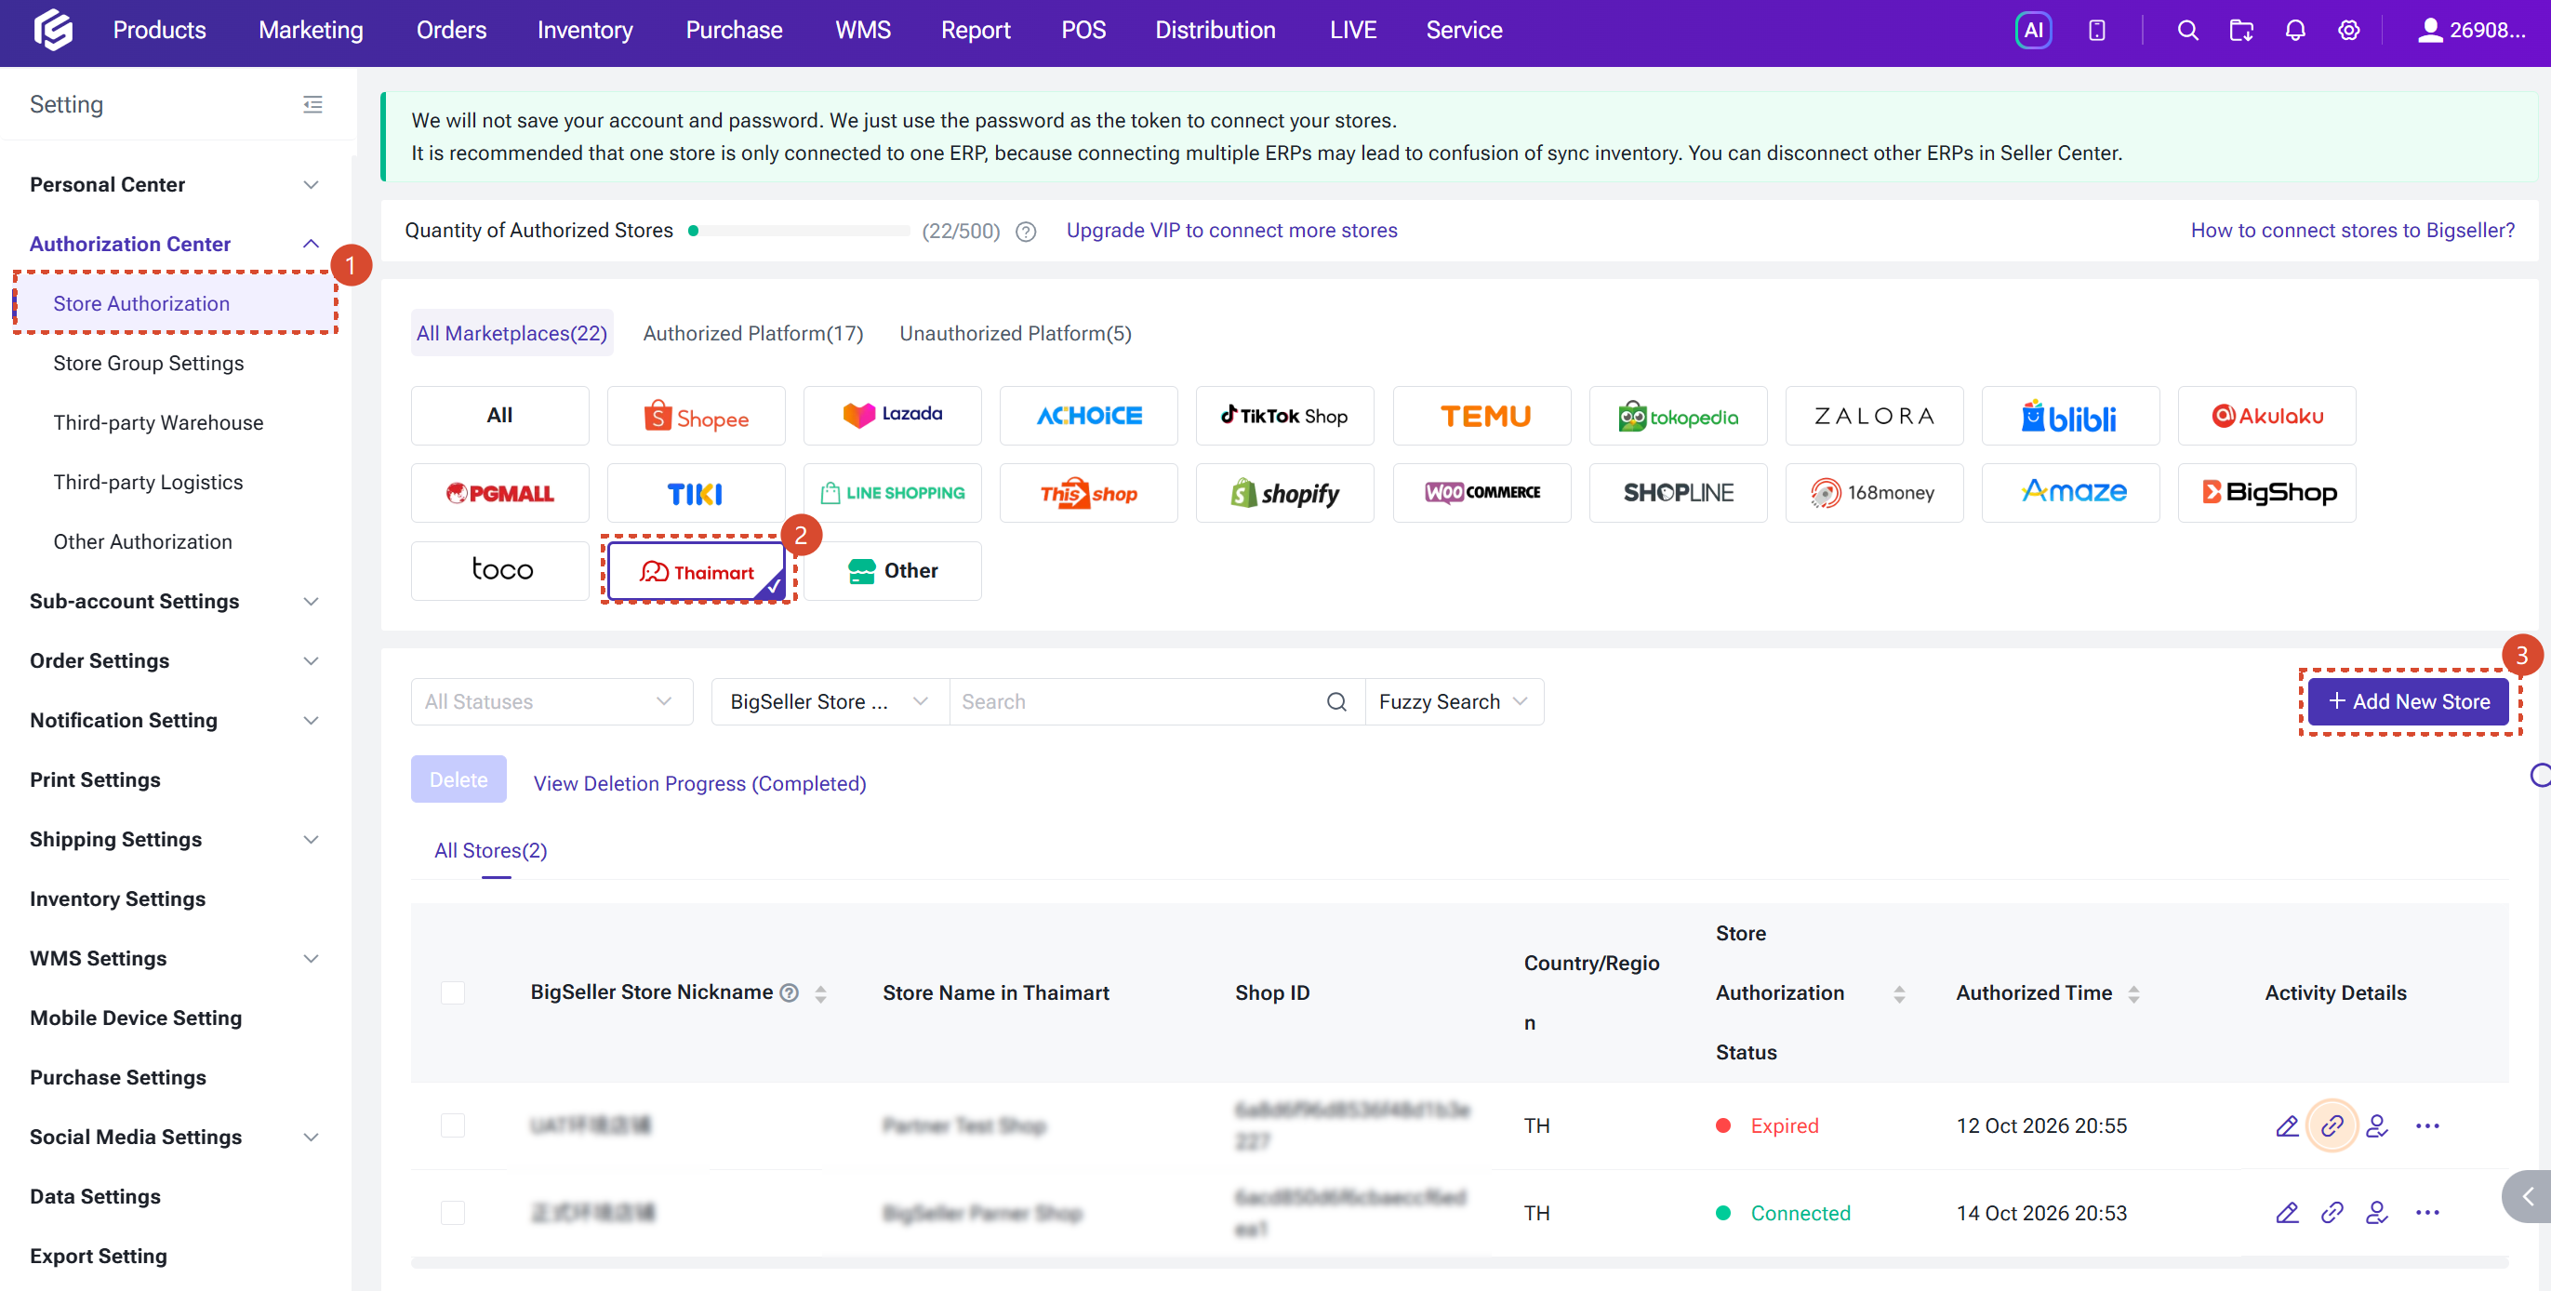The image size is (2551, 1291).
Task: Open the top bar search icon
Action: 2187,30
